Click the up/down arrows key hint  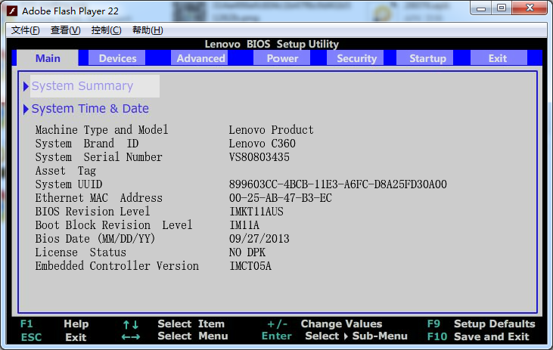click(130, 324)
